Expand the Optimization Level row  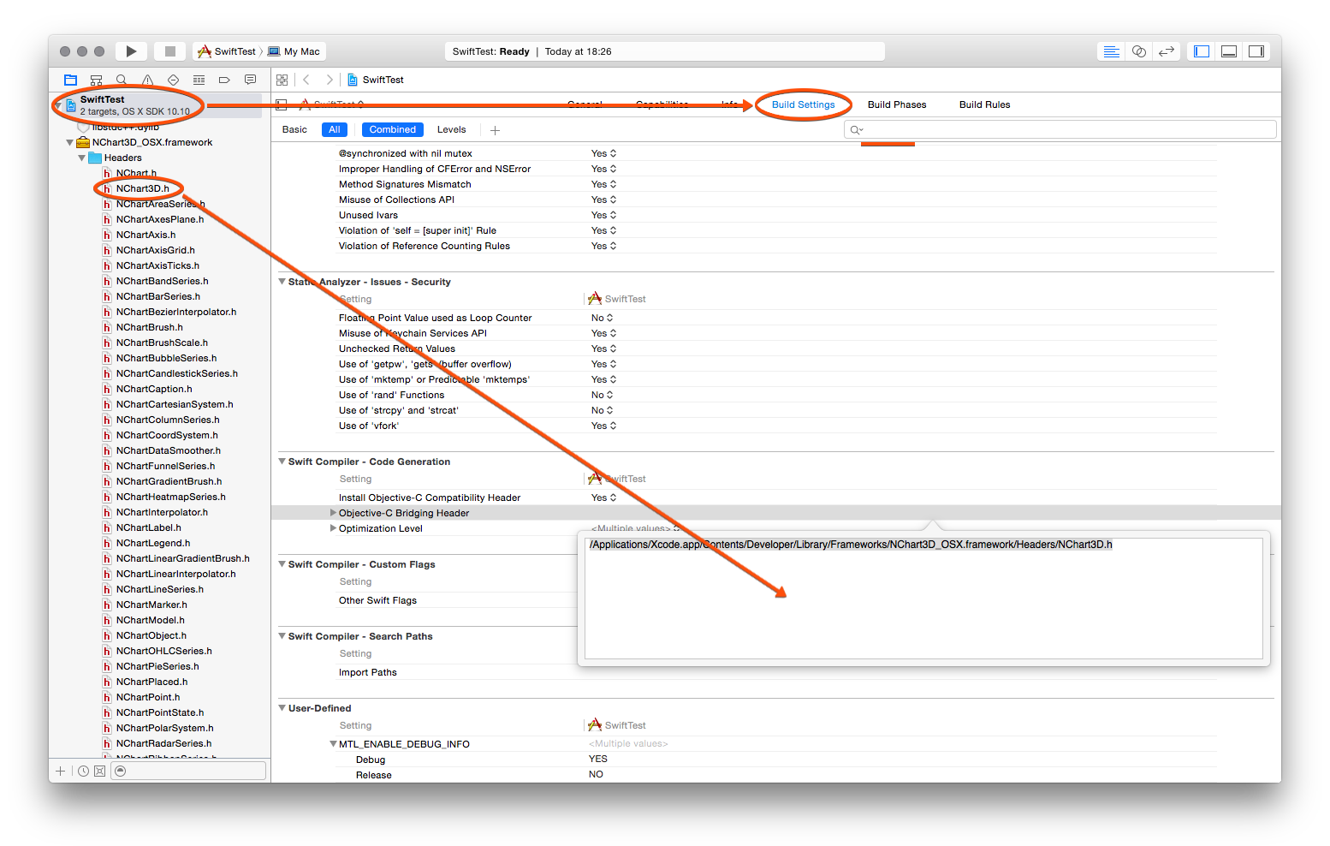[333, 528]
